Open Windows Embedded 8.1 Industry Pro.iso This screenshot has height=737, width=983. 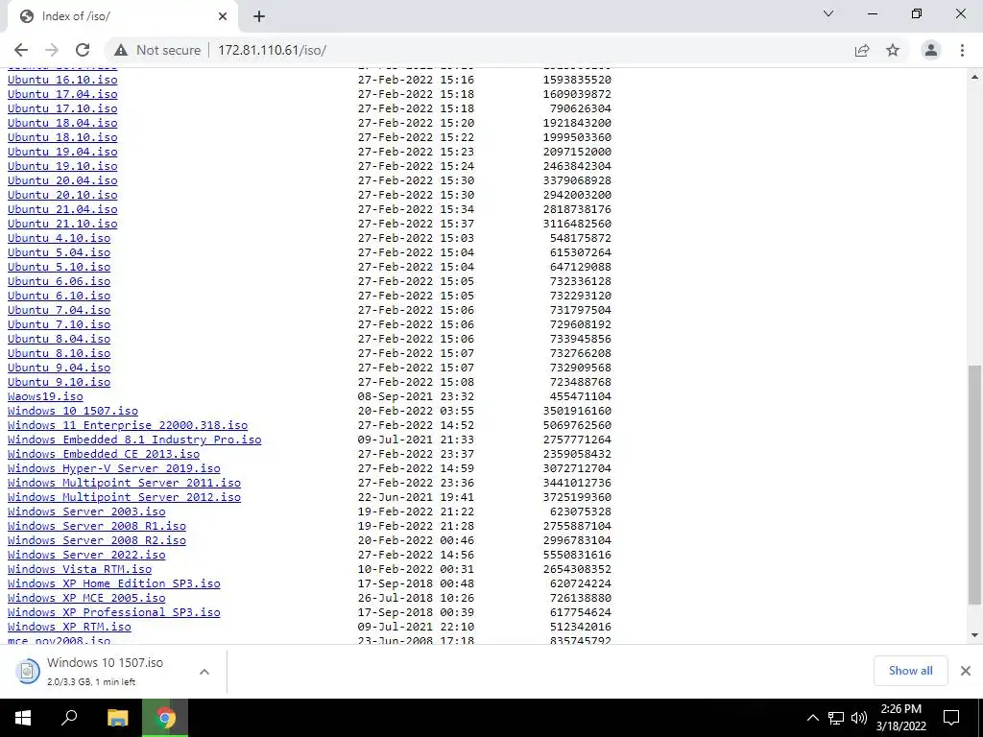[134, 440]
